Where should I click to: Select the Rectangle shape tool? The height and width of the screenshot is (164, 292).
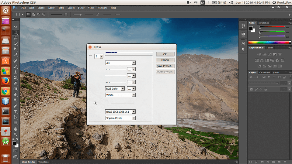click(x=16, y=123)
